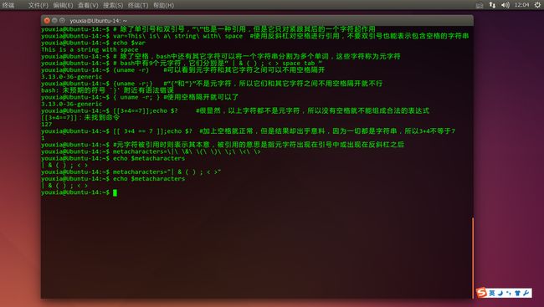Viewport: 544px width, 307px height.
Task: Click metacharacters backslash assignment line
Action: 151,151
